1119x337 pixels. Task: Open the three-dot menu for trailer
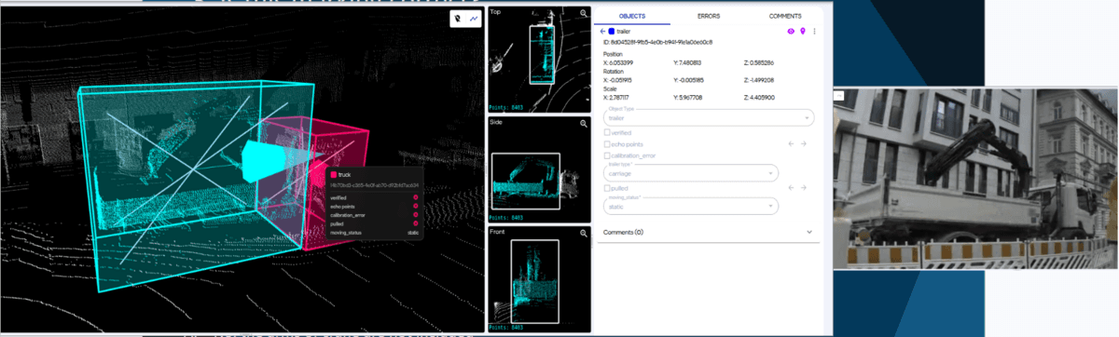pos(815,32)
